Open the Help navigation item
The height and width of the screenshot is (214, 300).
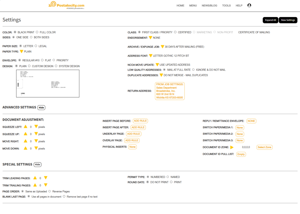tap(239, 6)
